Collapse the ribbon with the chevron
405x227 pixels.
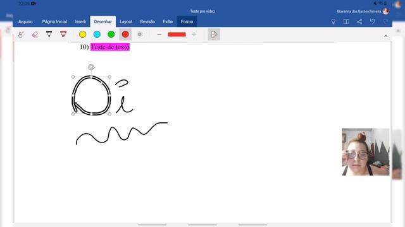[x=386, y=36]
